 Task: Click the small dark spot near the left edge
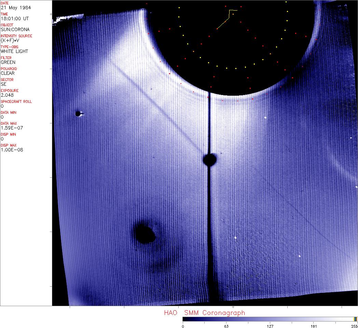click(x=78, y=113)
